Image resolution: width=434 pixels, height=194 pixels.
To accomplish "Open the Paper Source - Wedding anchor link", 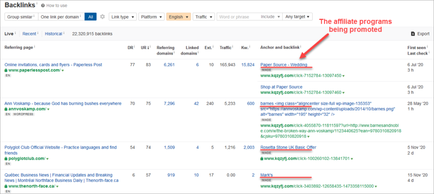I will pyautogui.click(x=284, y=65).
